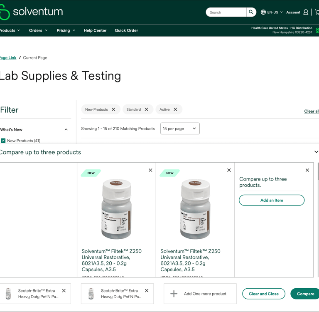Image resolution: width=319 pixels, height=312 pixels.
Task: Click first Filtek Z250 product image
Action: (116, 209)
